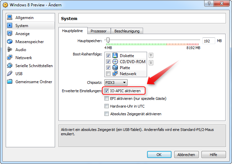Click the Hilfe button
This screenshot has width=232, height=164.
pos(214,155)
